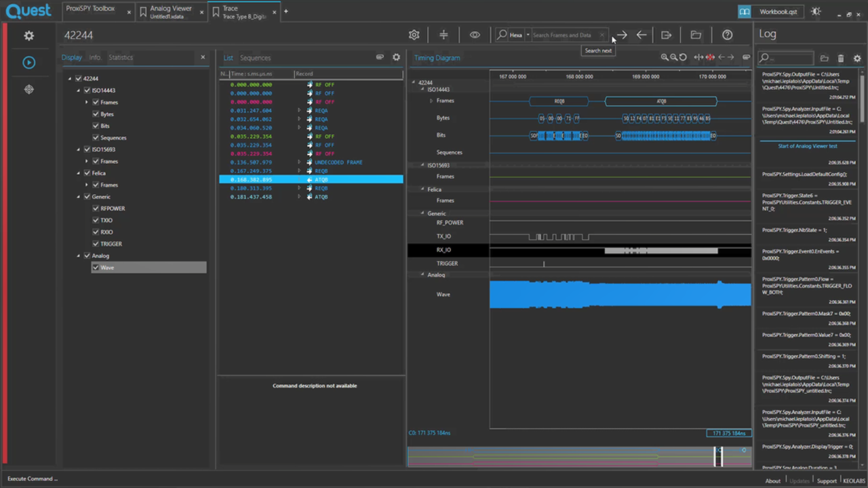Viewport: 868px width, 488px height.
Task: Toggle the light/dark theme sun icon
Action: [x=816, y=12]
